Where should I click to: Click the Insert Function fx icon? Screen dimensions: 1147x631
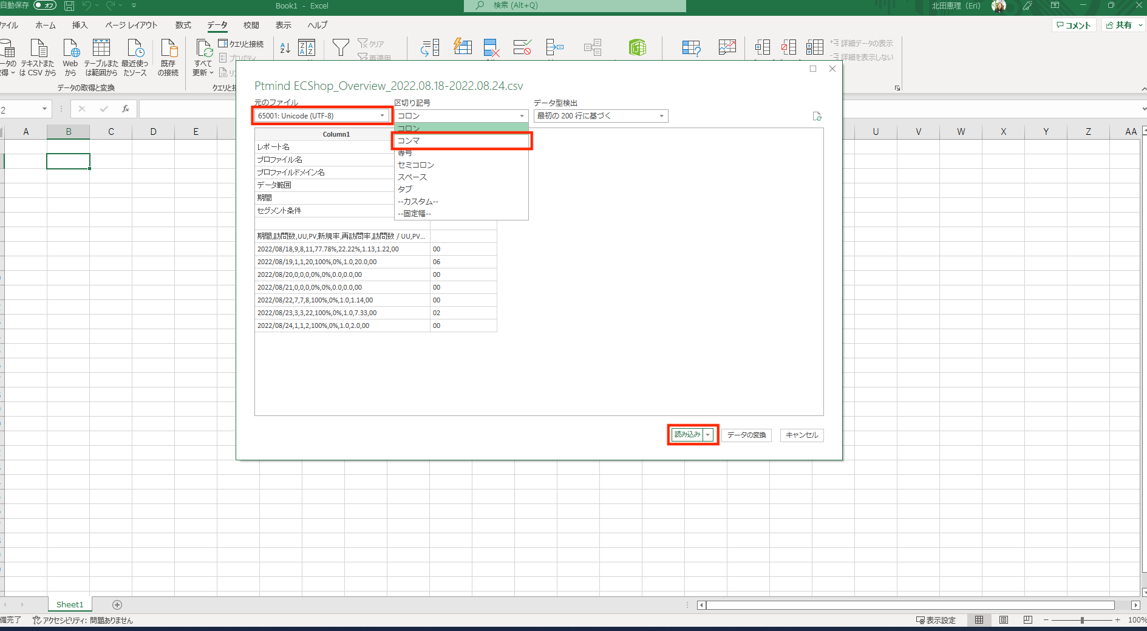coord(126,109)
